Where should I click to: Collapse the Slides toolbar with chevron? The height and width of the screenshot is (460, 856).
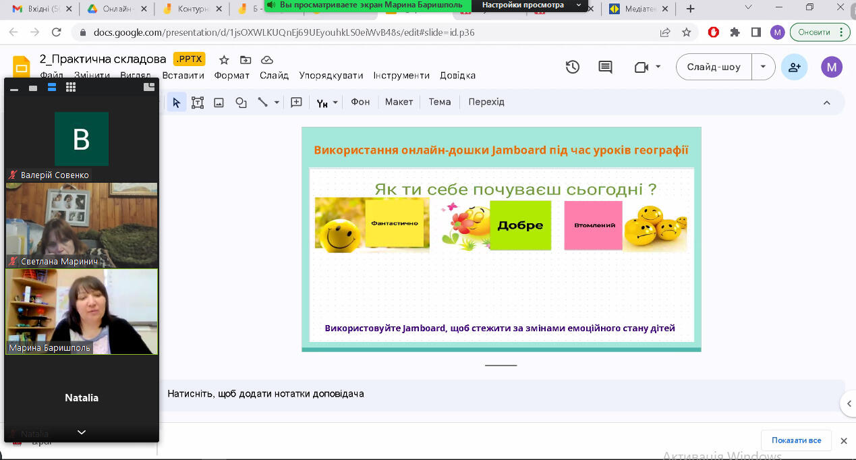pos(826,103)
